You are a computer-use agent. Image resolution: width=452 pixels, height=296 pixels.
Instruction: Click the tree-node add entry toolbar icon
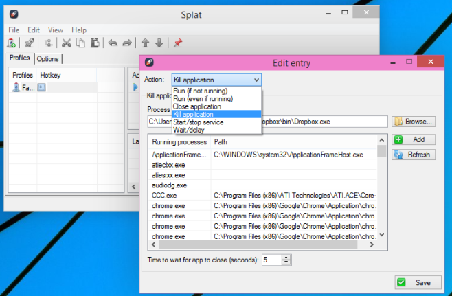point(48,43)
